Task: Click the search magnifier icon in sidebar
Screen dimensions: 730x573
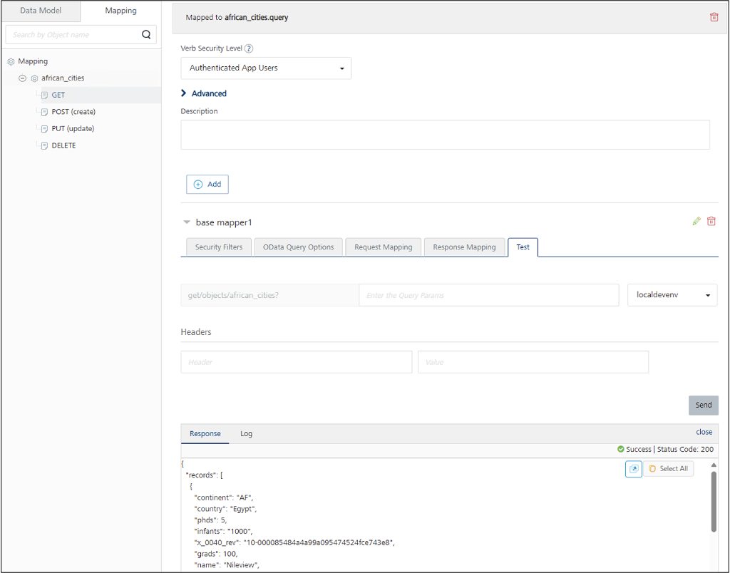Action: (146, 34)
